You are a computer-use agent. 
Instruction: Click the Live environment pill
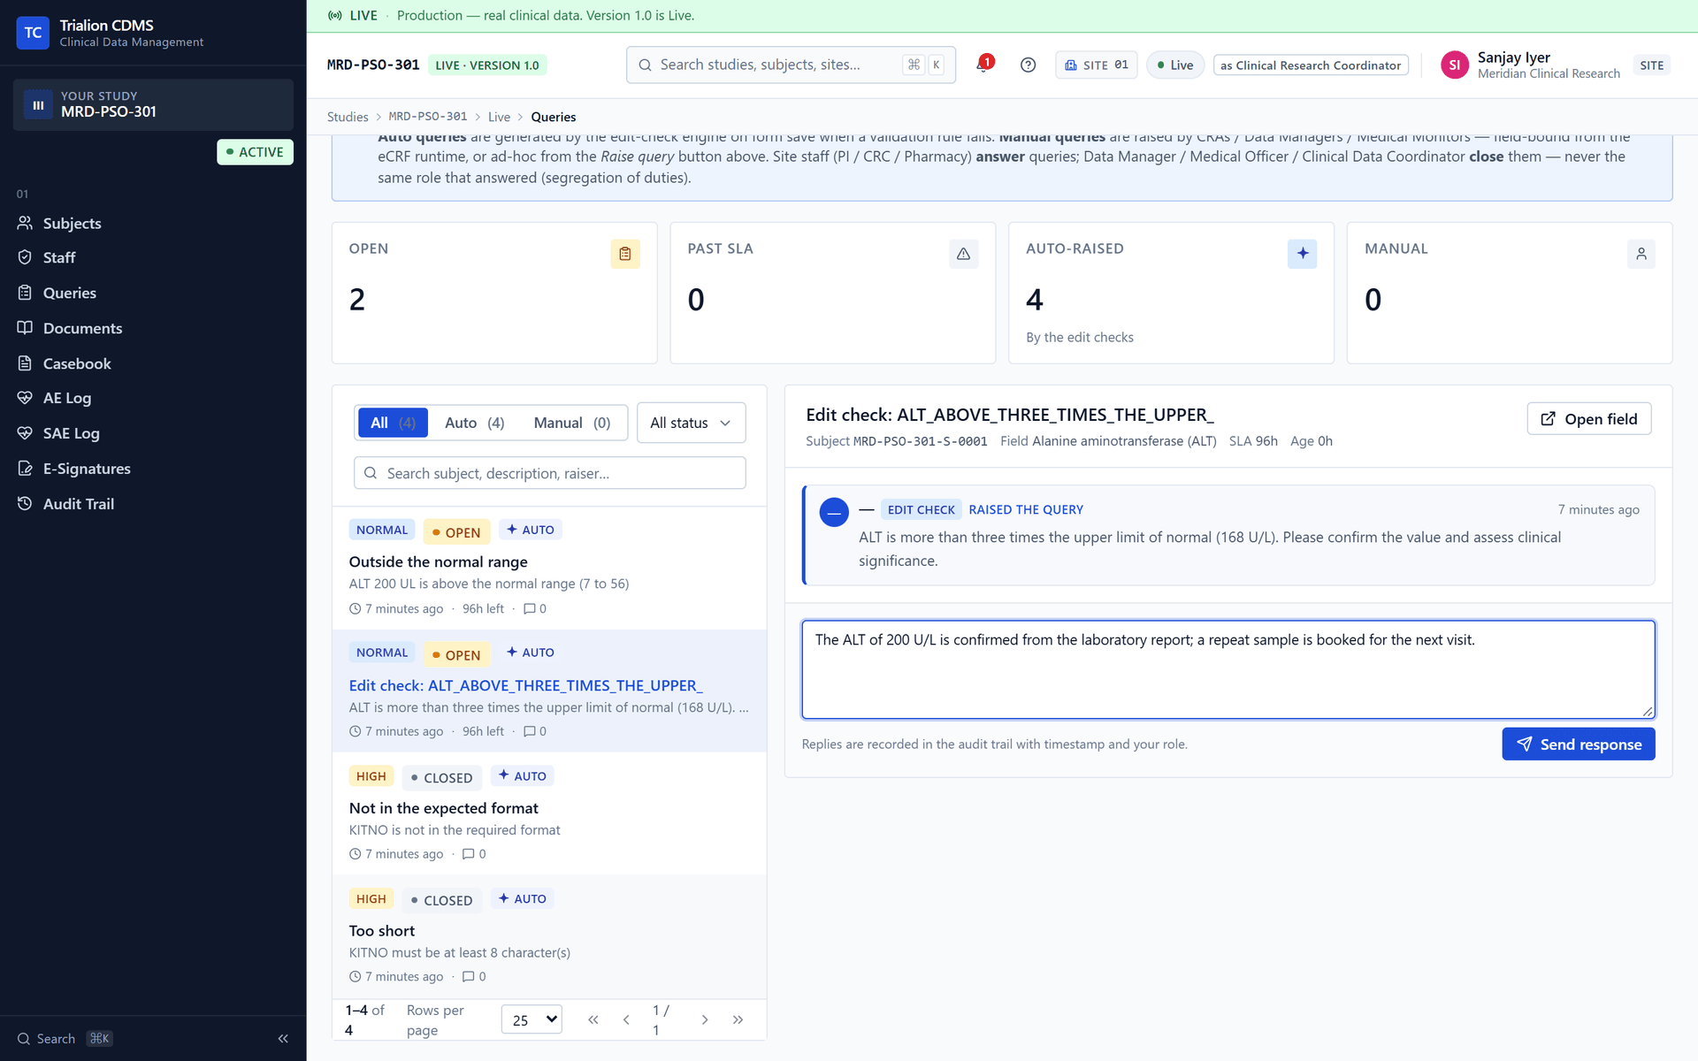(x=1174, y=65)
